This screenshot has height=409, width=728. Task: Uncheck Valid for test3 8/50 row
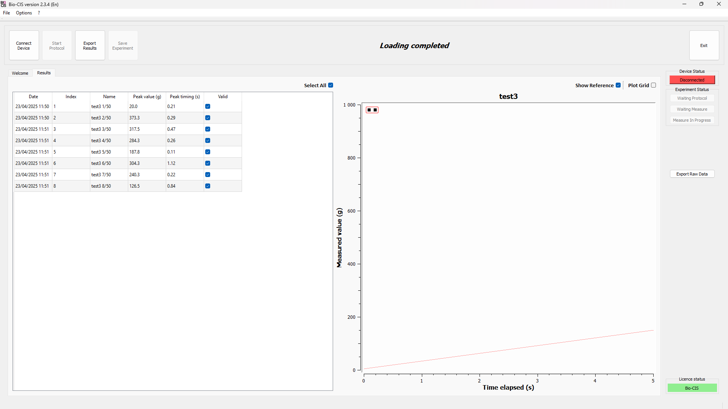tap(208, 186)
